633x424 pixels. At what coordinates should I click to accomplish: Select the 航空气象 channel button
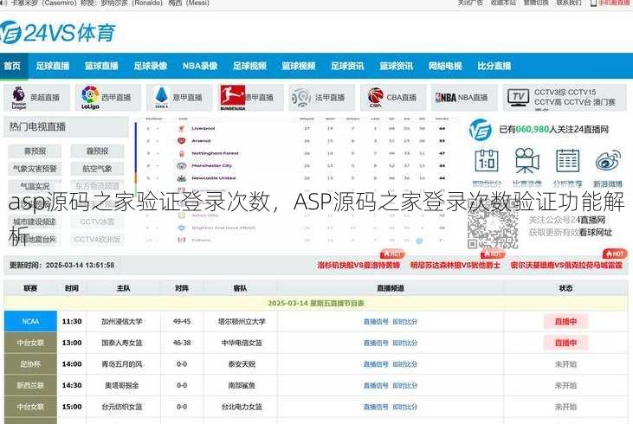click(97, 169)
